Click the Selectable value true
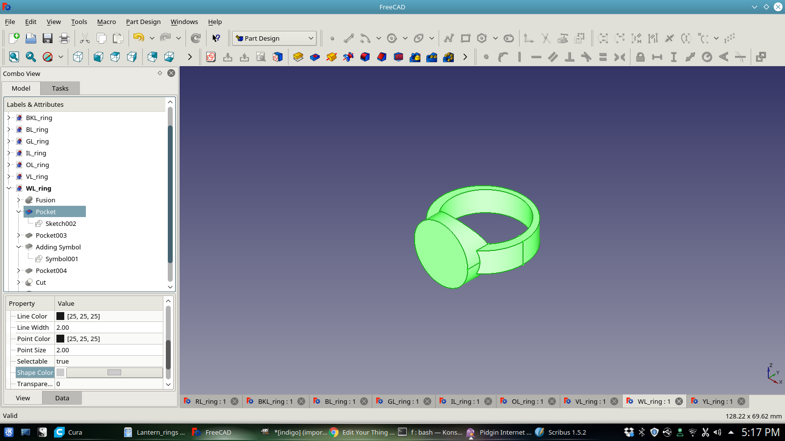 [109, 361]
